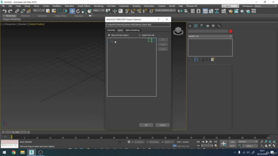Viewport: 278px width, 156px height.
Task: Open the Workspaces Default dropdown
Action: click(x=265, y=6)
